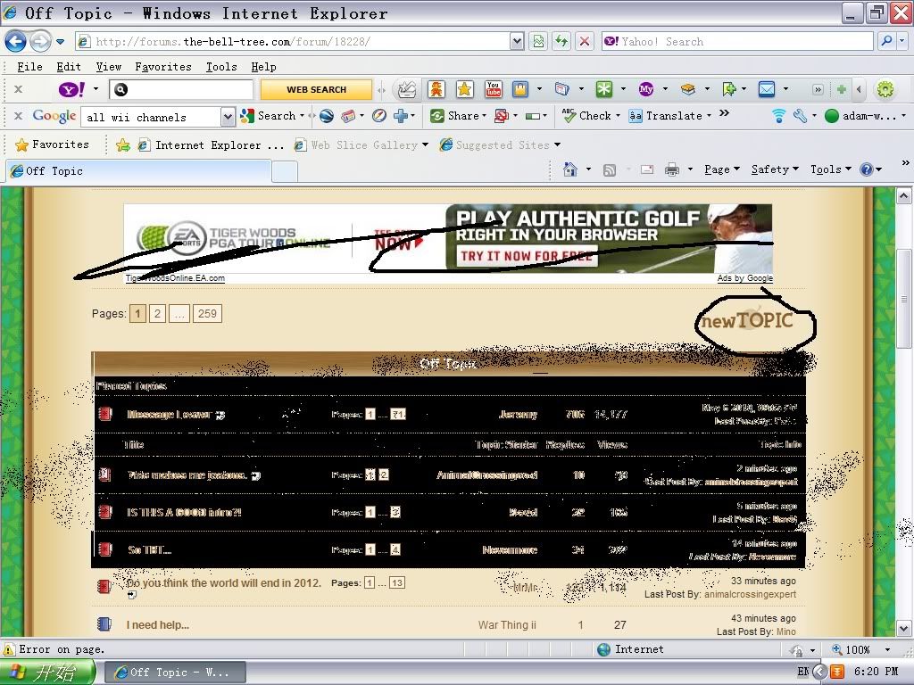
Task: Click the Favorites star button
Action: pyautogui.click(x=53, y=144)
